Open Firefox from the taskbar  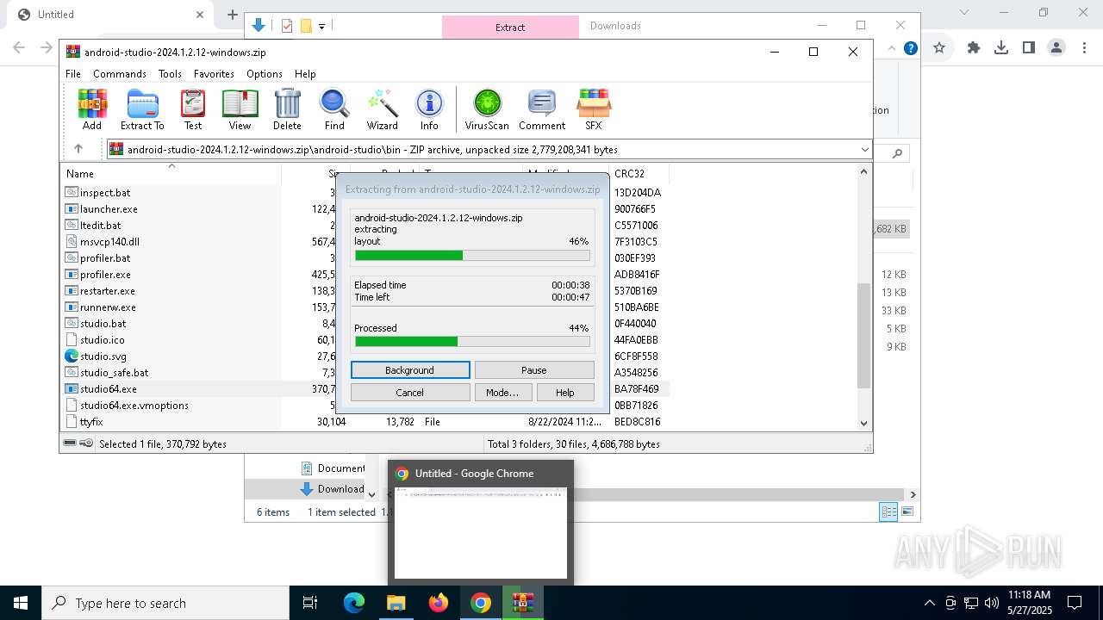click(439, 603)
